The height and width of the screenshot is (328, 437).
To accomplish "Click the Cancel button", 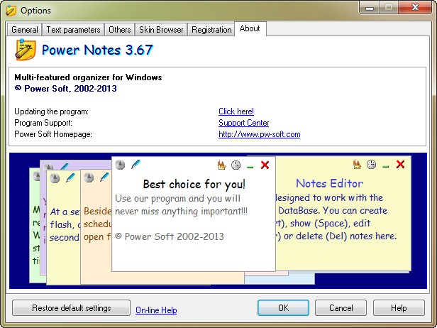I will 341,308.
